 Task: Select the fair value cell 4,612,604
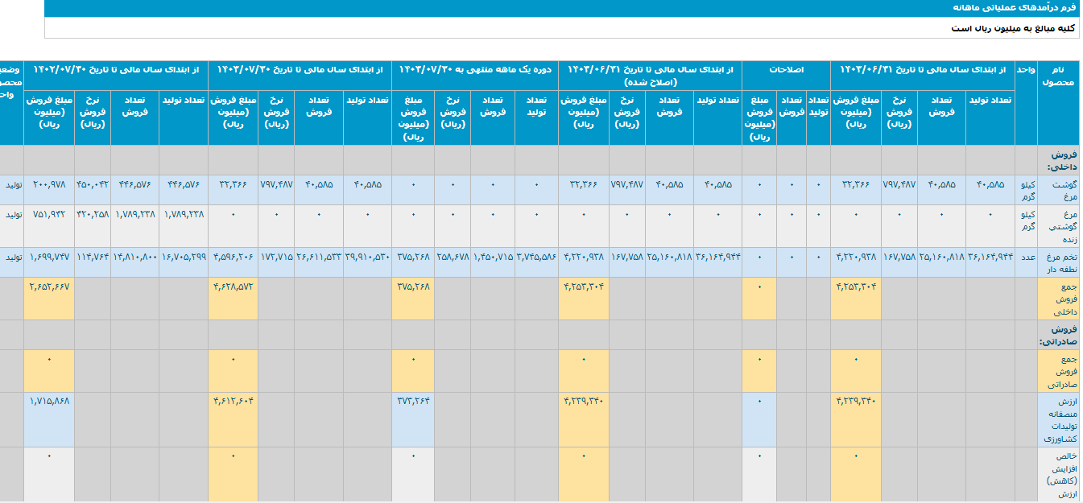pyautogui.click(x=234, y=401)
